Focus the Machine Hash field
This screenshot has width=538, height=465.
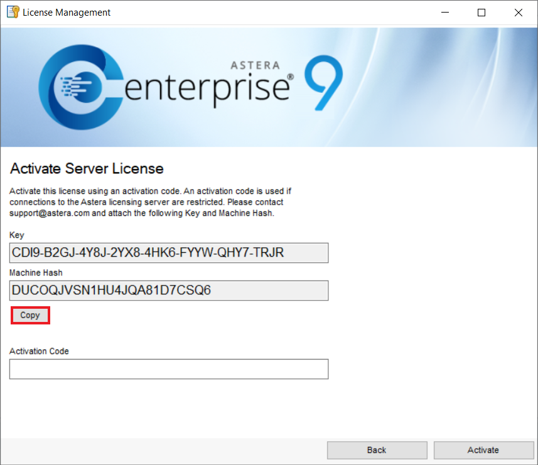[x=169, y=291]
